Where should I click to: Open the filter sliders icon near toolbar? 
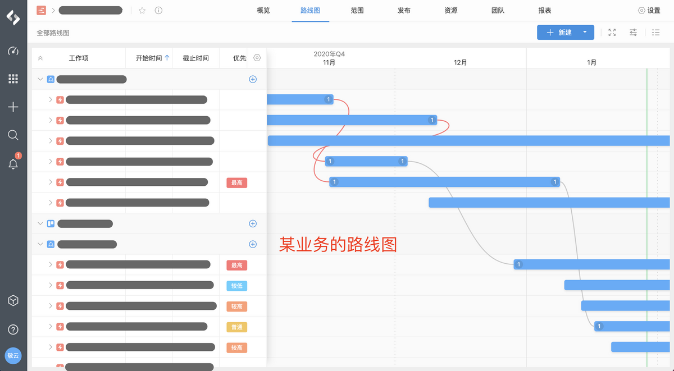(633, 32)
